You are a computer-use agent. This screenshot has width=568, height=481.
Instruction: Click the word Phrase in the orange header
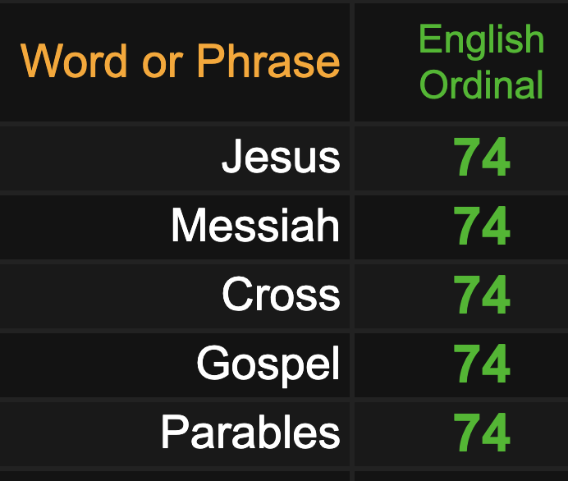(268, 61)
